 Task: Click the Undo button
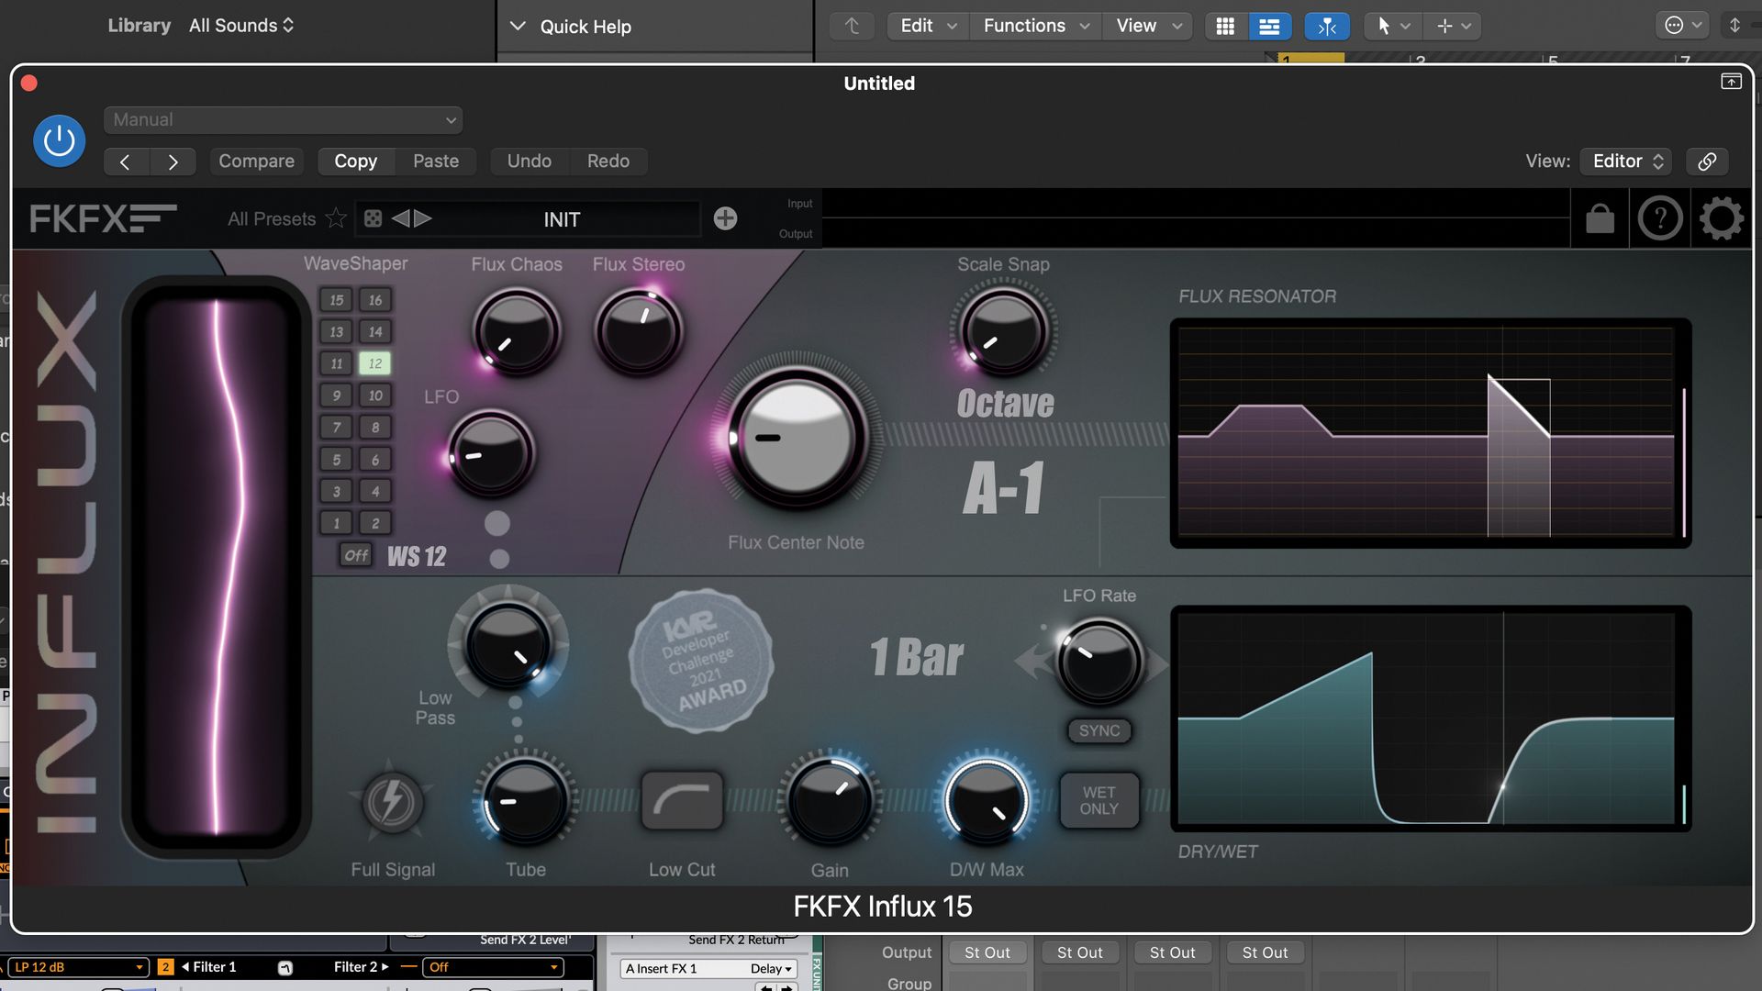[x=529, y=161]
